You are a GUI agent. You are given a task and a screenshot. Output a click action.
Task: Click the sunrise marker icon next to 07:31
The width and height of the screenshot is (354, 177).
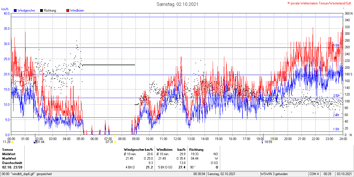(x=115, y=142)
